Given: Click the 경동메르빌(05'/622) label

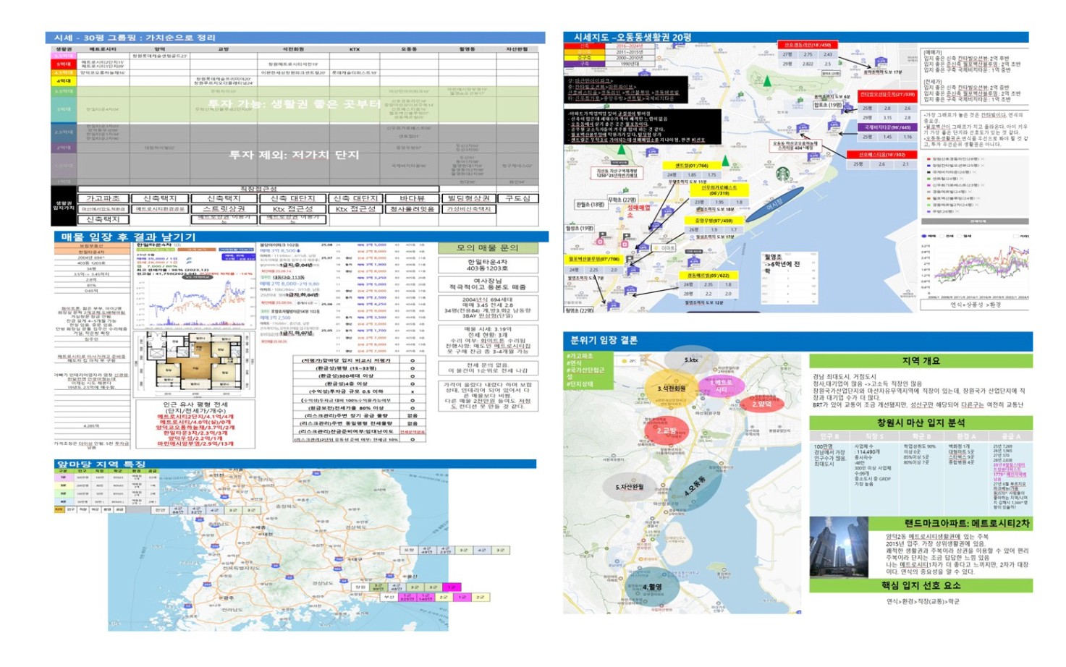Looking at the screenshot, I should click(x=708, y=276).
